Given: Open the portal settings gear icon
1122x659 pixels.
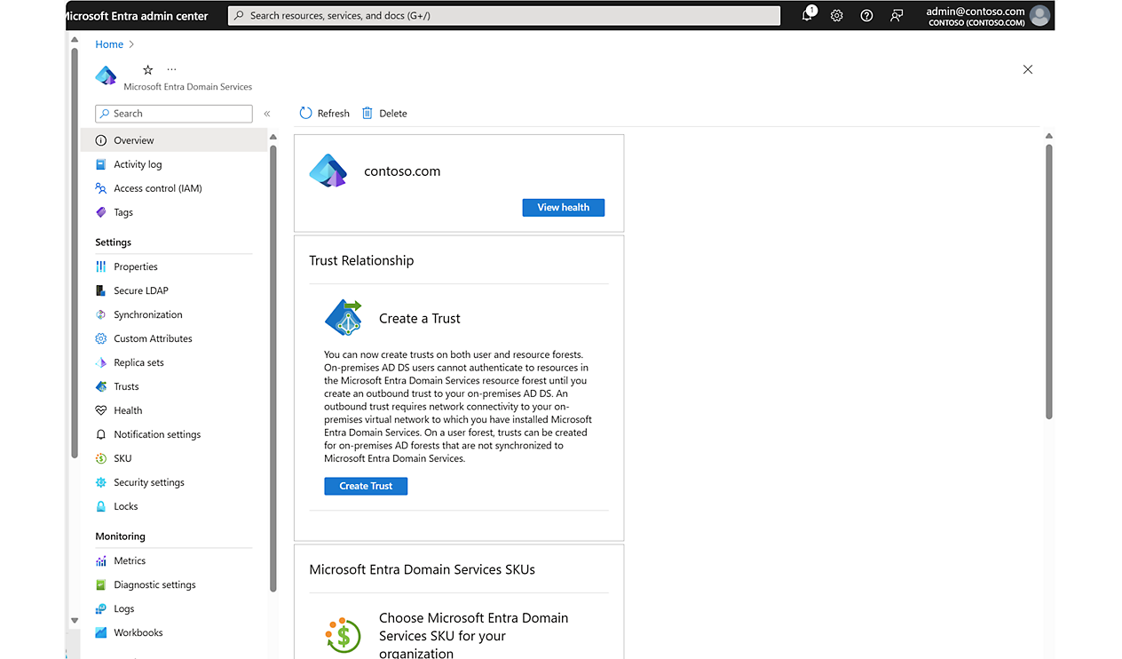Looking at the screenshot, I should 836,15.
